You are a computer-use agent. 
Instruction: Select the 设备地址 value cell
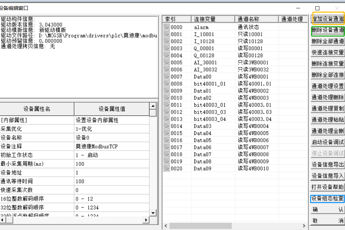pyautogui.click(x=112, y=172)
